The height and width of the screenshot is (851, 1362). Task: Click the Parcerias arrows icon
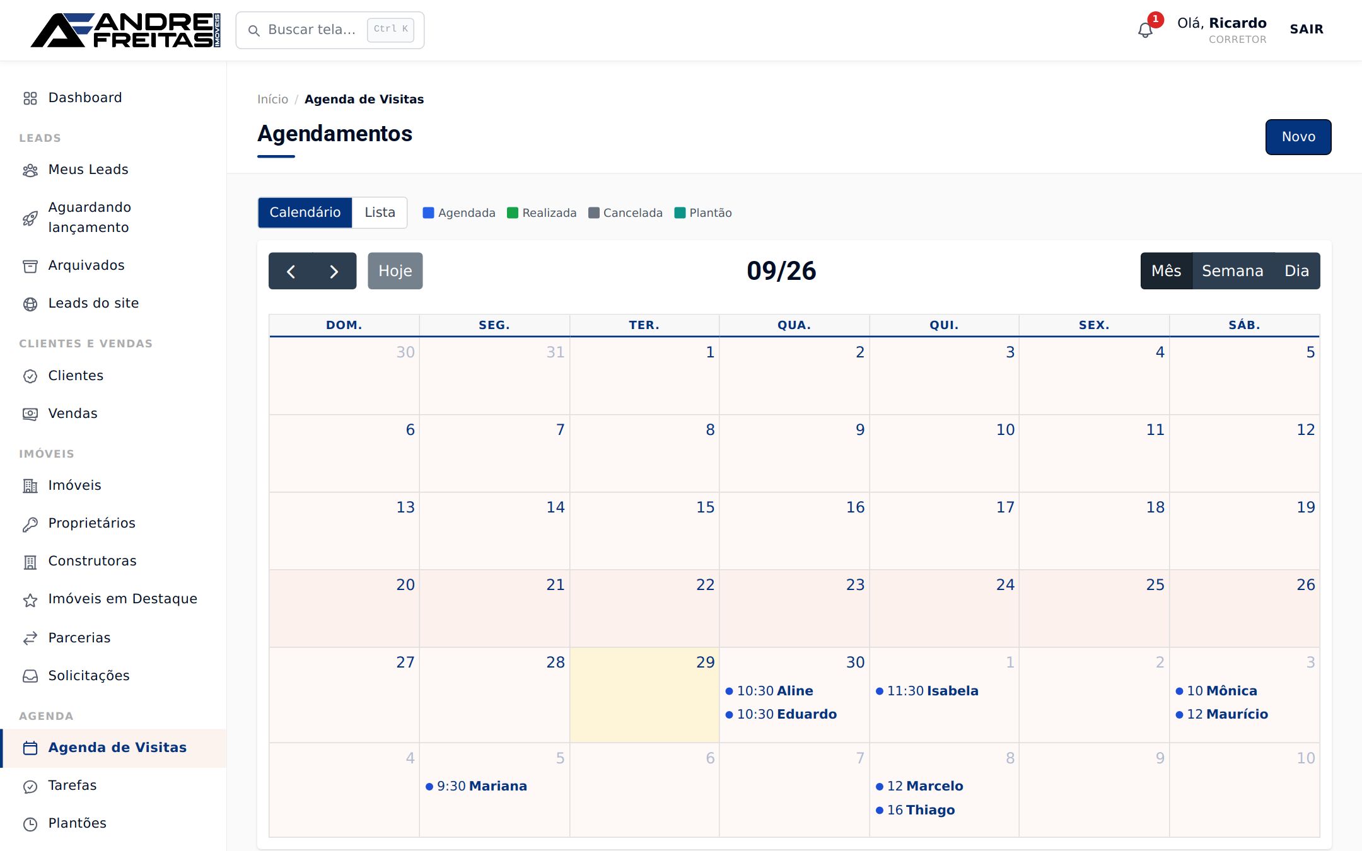[x=30, y=639]
